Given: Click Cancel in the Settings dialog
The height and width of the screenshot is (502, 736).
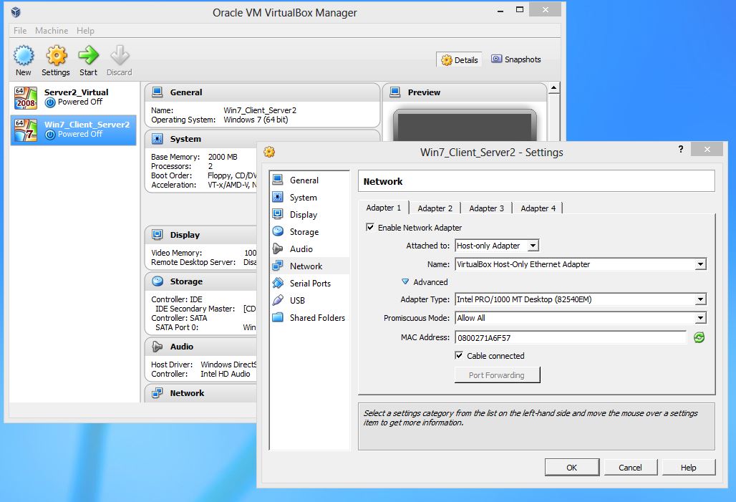Looking at the screenshot, I should pyautogui.click(x=630, y=467).
